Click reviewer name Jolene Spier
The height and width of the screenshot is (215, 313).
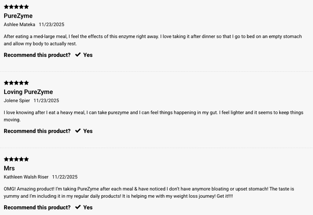click(17, 101)
